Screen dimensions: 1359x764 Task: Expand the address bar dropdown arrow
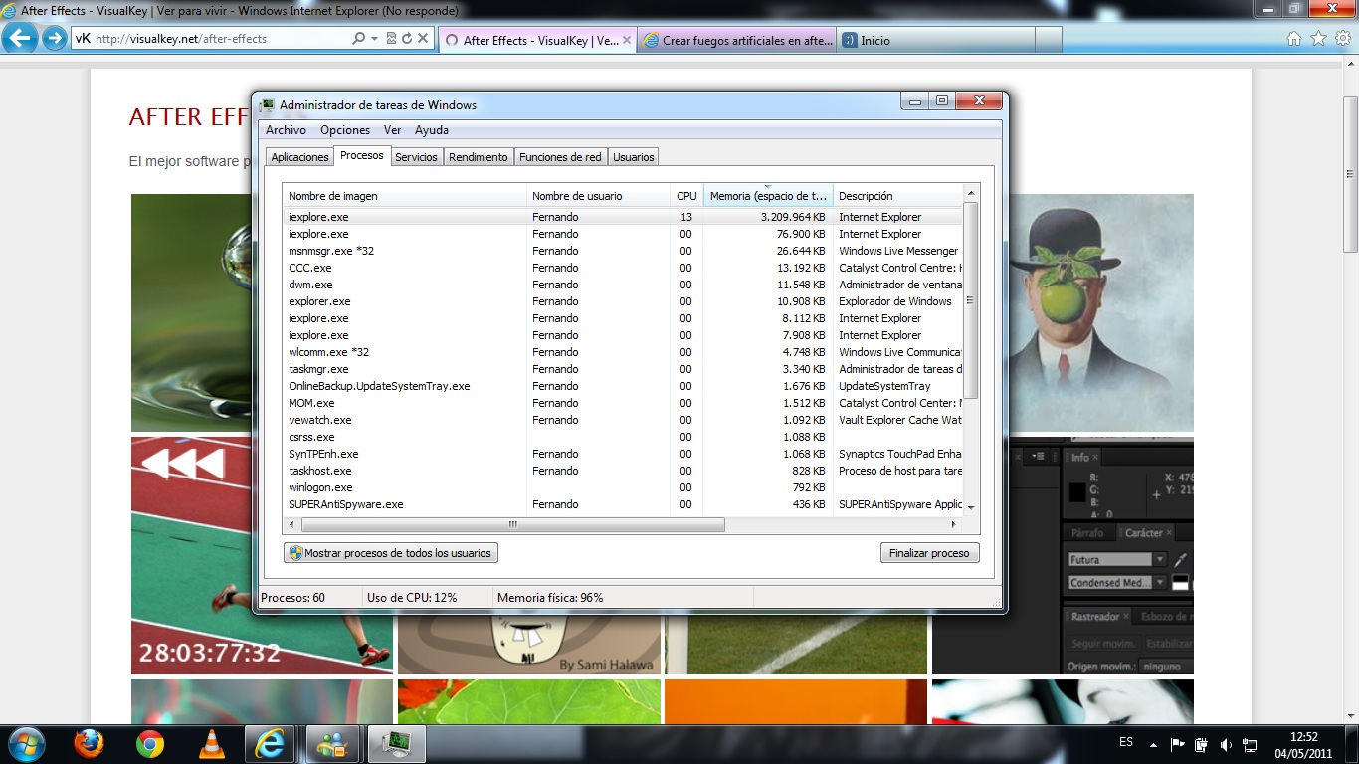374,39
